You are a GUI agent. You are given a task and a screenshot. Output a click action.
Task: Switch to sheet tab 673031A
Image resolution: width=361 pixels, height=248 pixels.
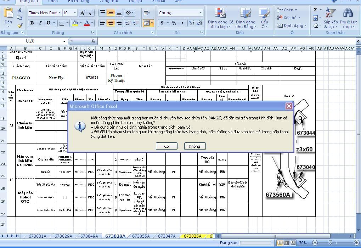click(x=37, y=236)
